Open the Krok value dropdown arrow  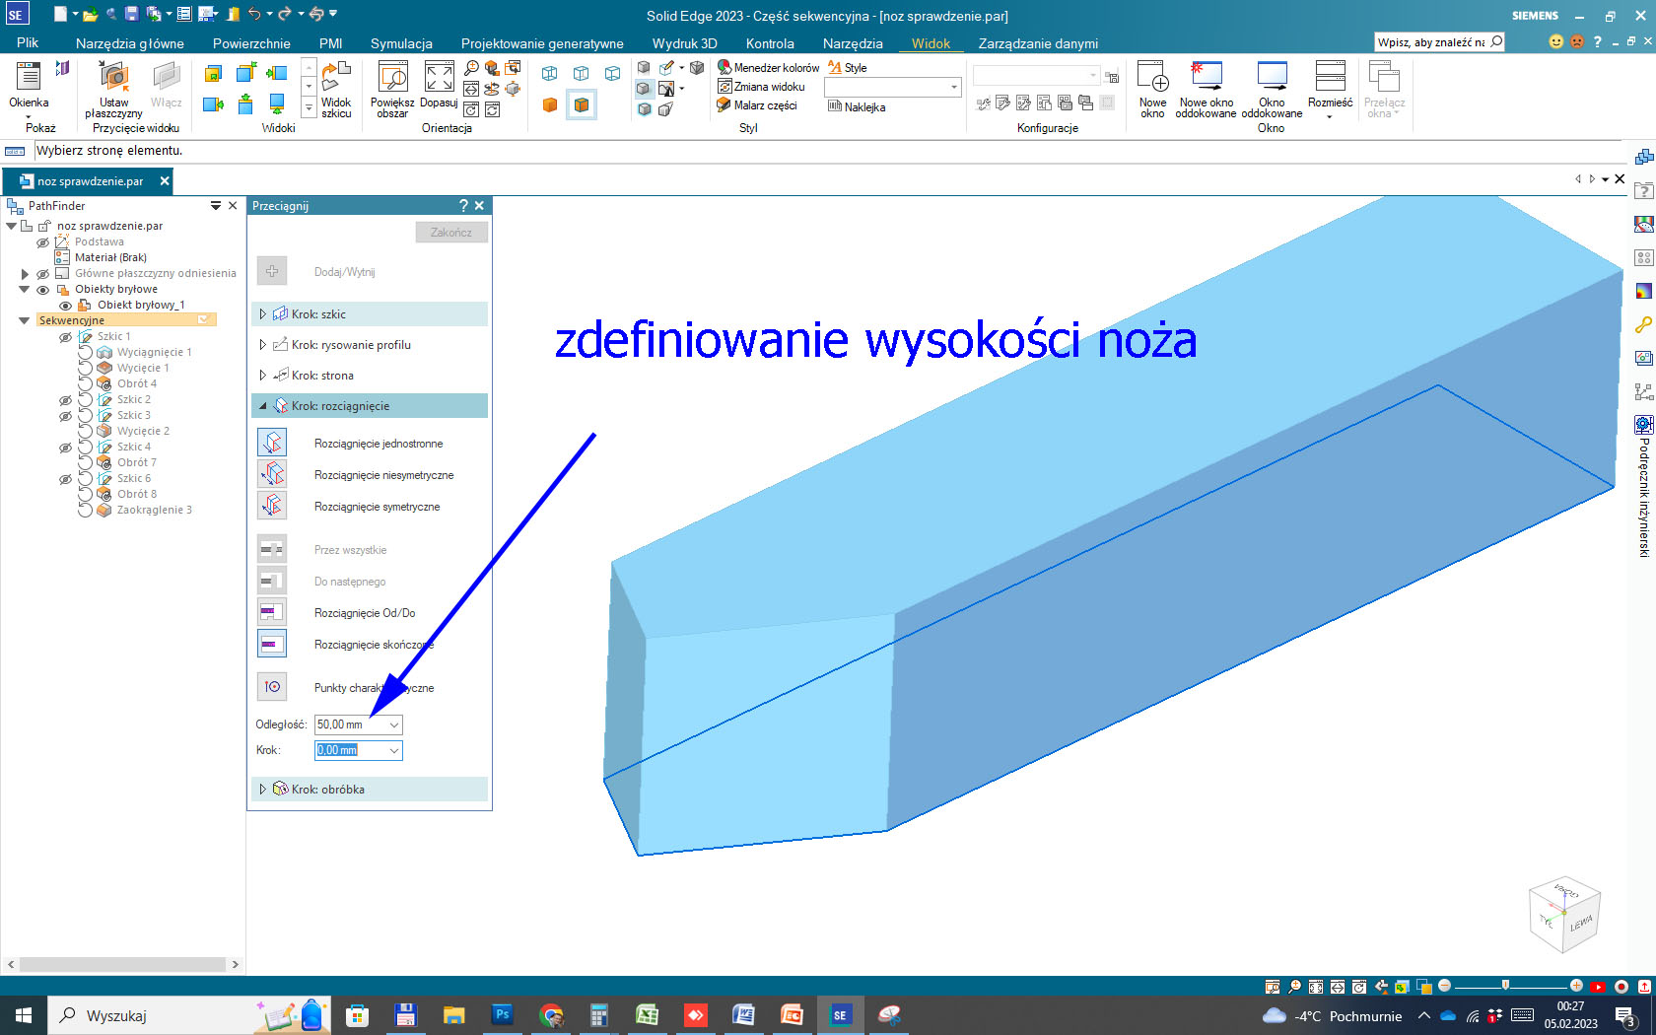(394, 750)
